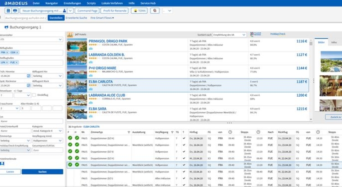Click the second clock icon before Nach column

258,132
